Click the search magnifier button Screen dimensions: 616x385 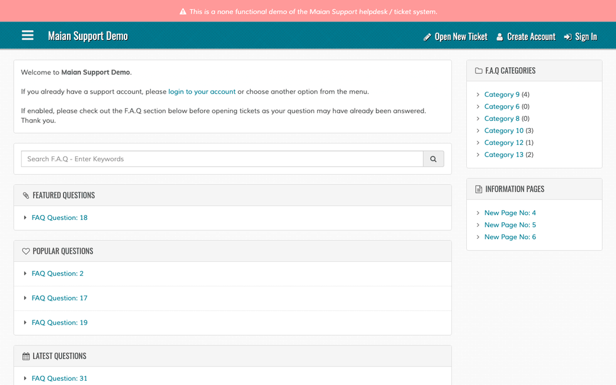coord(433,159)
